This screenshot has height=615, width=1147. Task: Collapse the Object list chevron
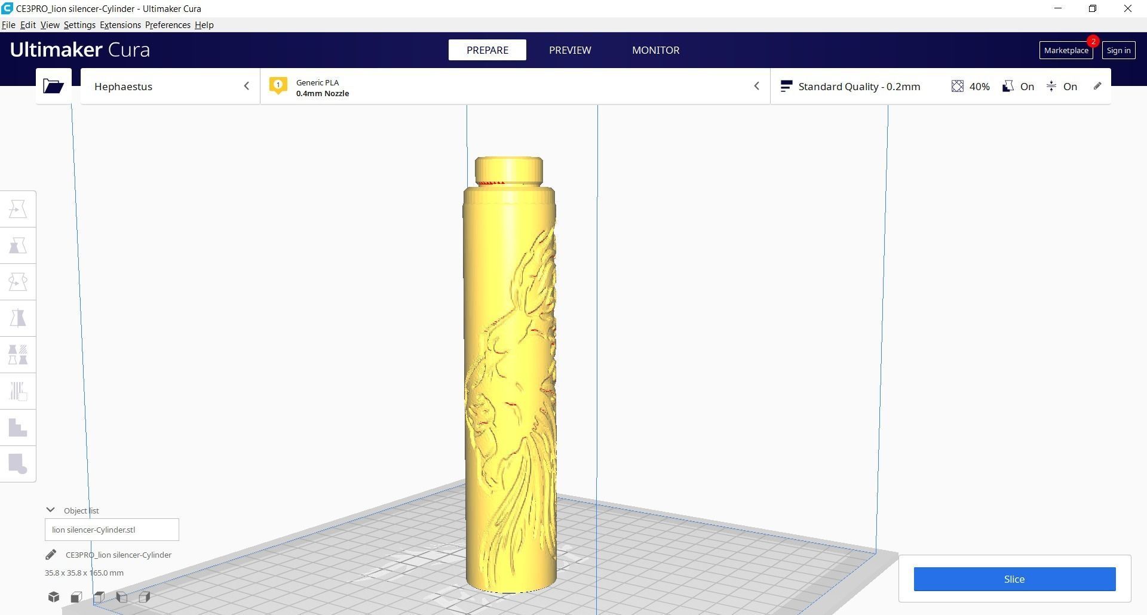pos(50,510)
